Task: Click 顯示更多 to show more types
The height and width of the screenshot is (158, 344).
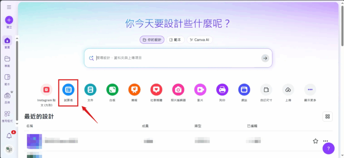Action: pyautogui.click(x=310, y=90)
